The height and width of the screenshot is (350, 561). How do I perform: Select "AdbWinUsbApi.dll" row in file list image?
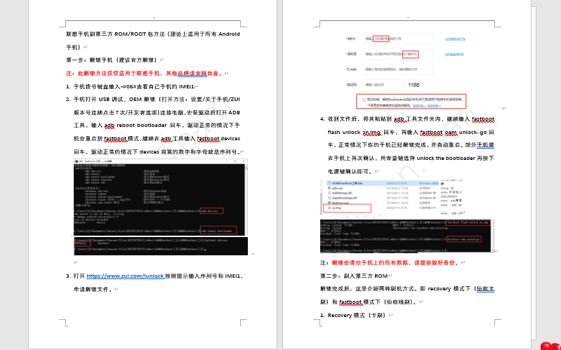click(x=383, y=198)
